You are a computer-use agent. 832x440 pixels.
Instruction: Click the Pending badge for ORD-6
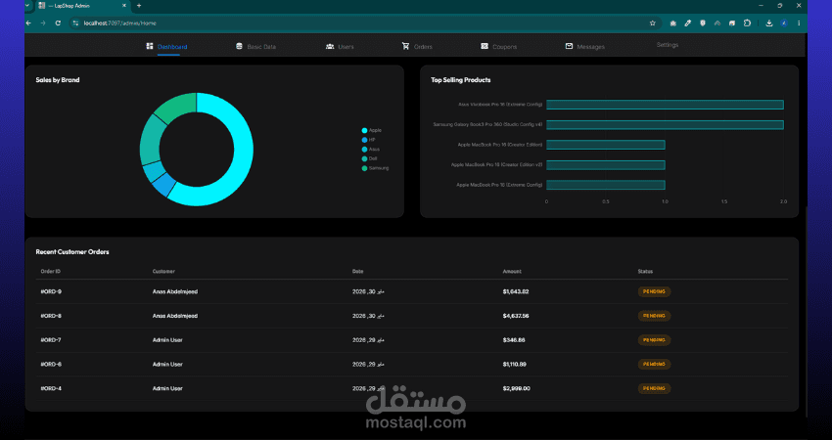(654, 365)
